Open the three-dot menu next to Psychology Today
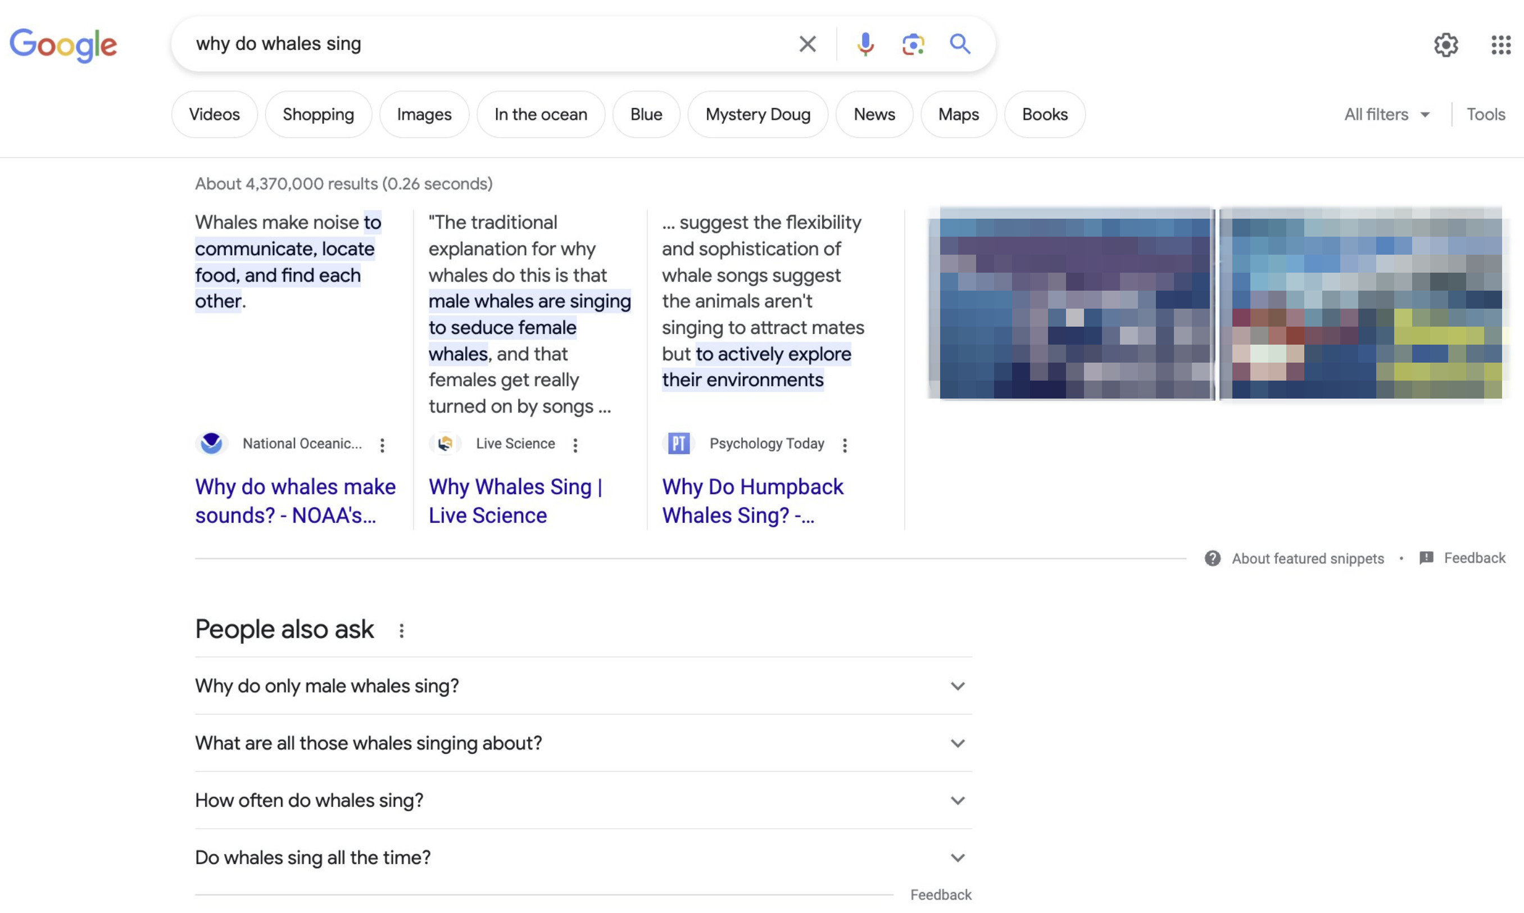1524x913 pixels. tap(845, 444)
